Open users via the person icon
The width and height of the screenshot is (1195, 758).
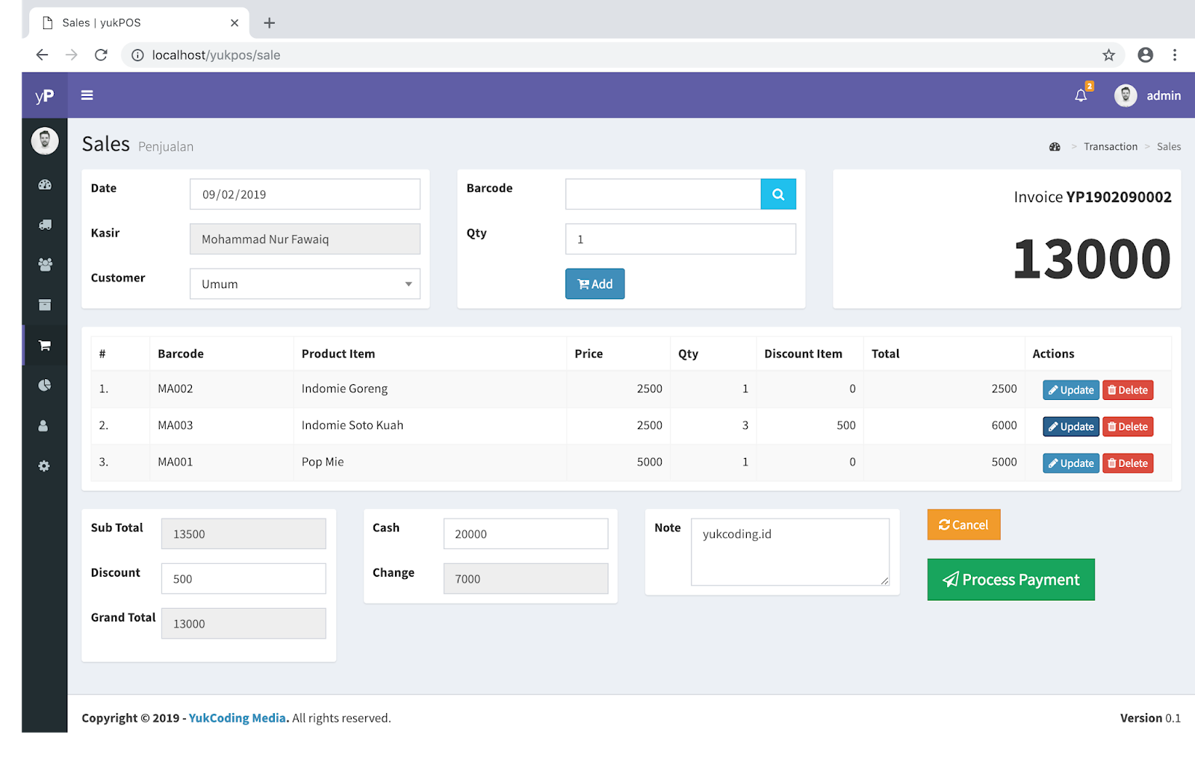[44, 425]
